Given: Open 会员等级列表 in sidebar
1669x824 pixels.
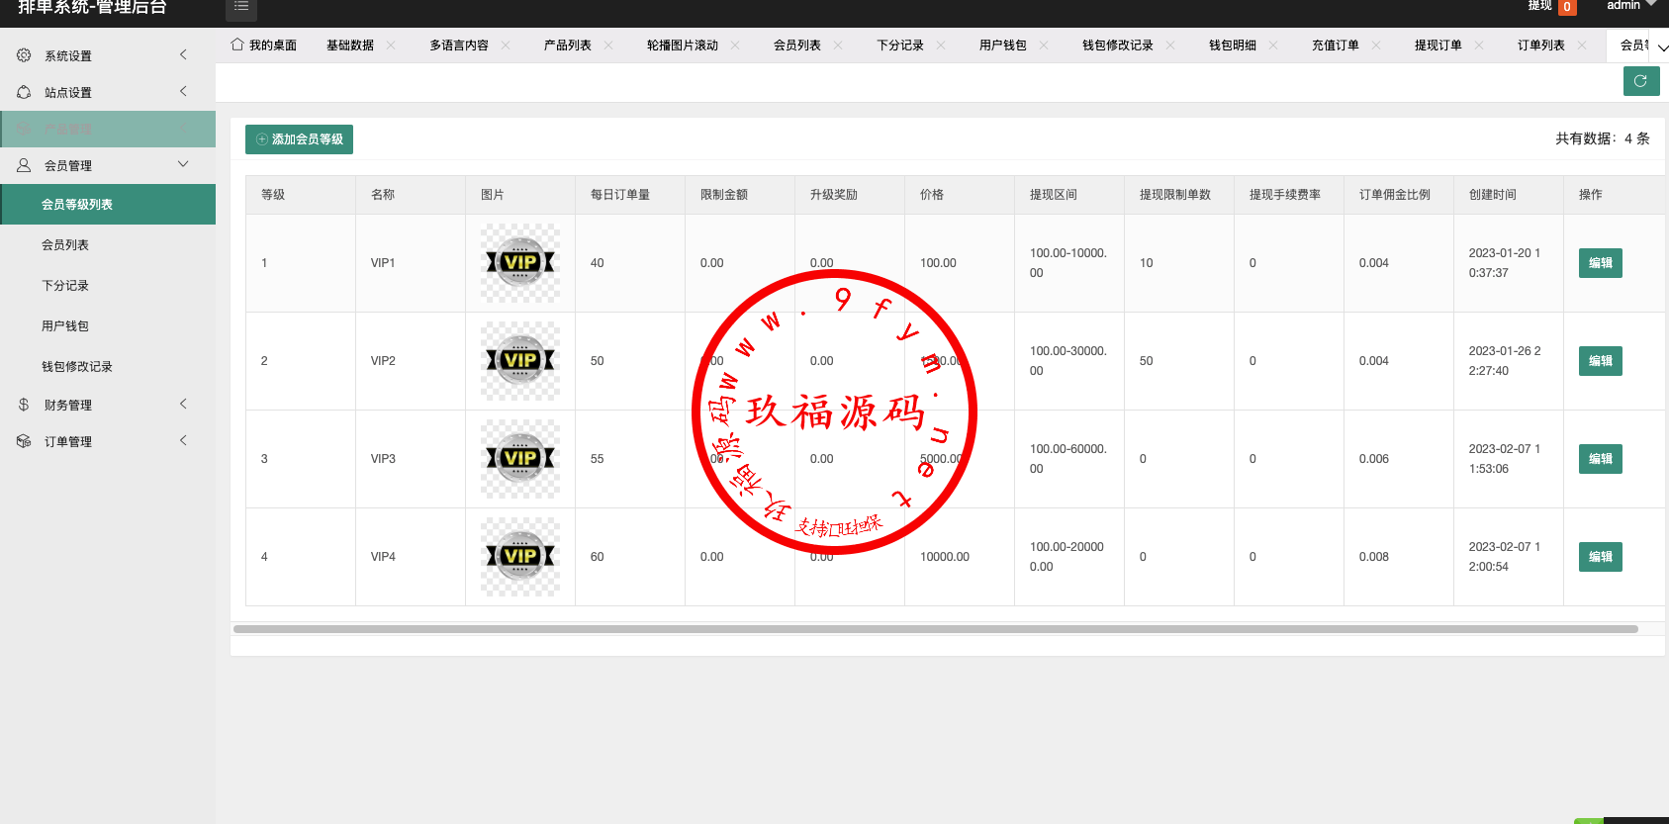Looking at the screenshot, I should [108, 205].
